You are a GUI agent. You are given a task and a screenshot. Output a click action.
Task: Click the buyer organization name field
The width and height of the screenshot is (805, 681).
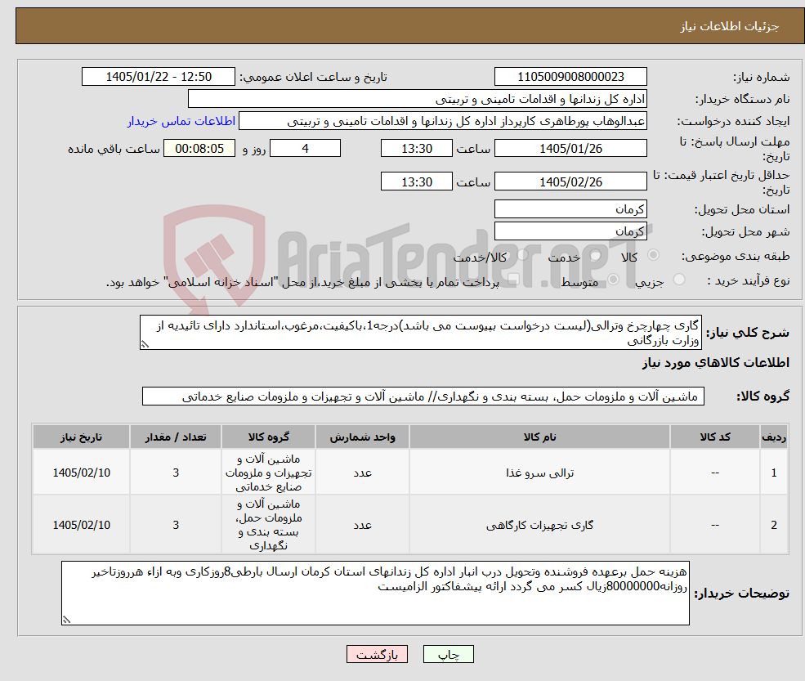coord(418,99)
